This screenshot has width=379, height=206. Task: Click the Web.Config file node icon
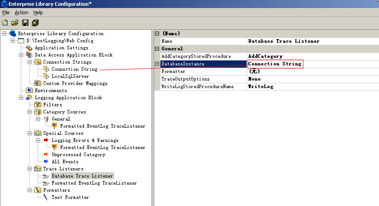[x=21, y=40]
